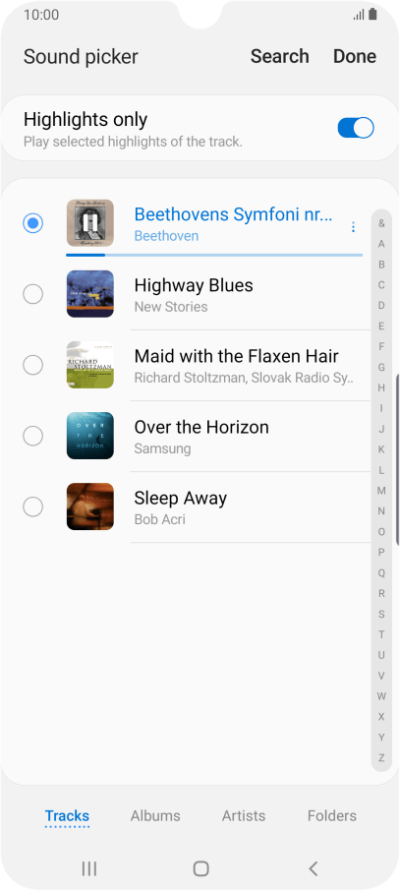This screenshot has height=891, width=400.
Task: Select the Highway Blues radio button
Action: (x=33, y=294)
